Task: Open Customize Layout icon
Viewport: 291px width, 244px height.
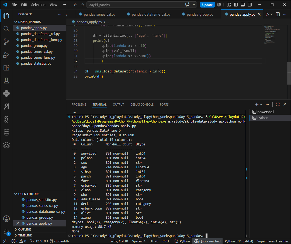Action: tap(229, 5)
